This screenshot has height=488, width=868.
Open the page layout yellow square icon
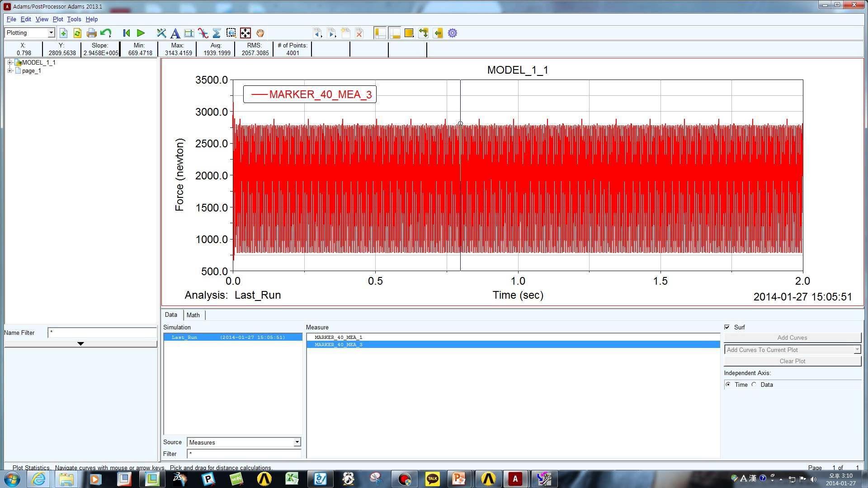pyautogui.click(x=409, y=33)
